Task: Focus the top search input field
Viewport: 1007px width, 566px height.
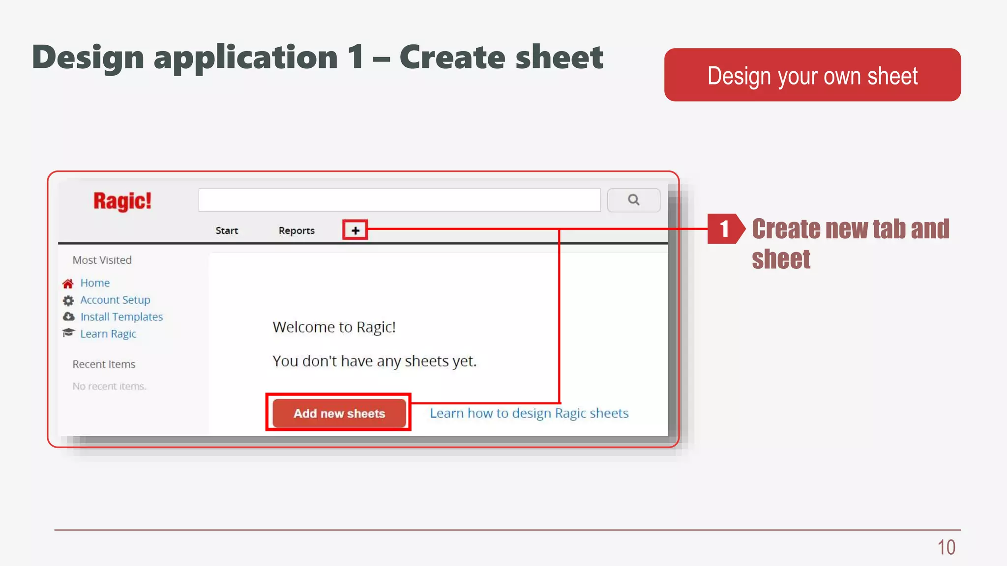Action: tap(399, 200)
